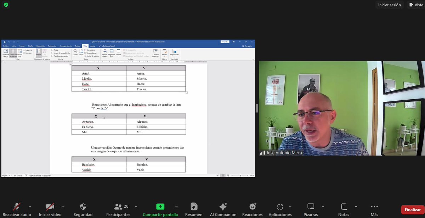Viewport: 425px width, 218px height.
Task: Open Macros dropdown in Word ribbon
Action: pyautogui.click(x=165, y=52)
